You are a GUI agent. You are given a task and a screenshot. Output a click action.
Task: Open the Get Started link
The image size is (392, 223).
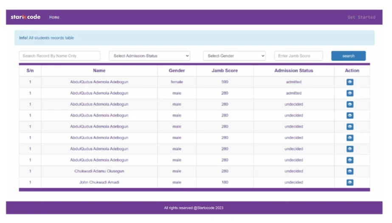361,17
